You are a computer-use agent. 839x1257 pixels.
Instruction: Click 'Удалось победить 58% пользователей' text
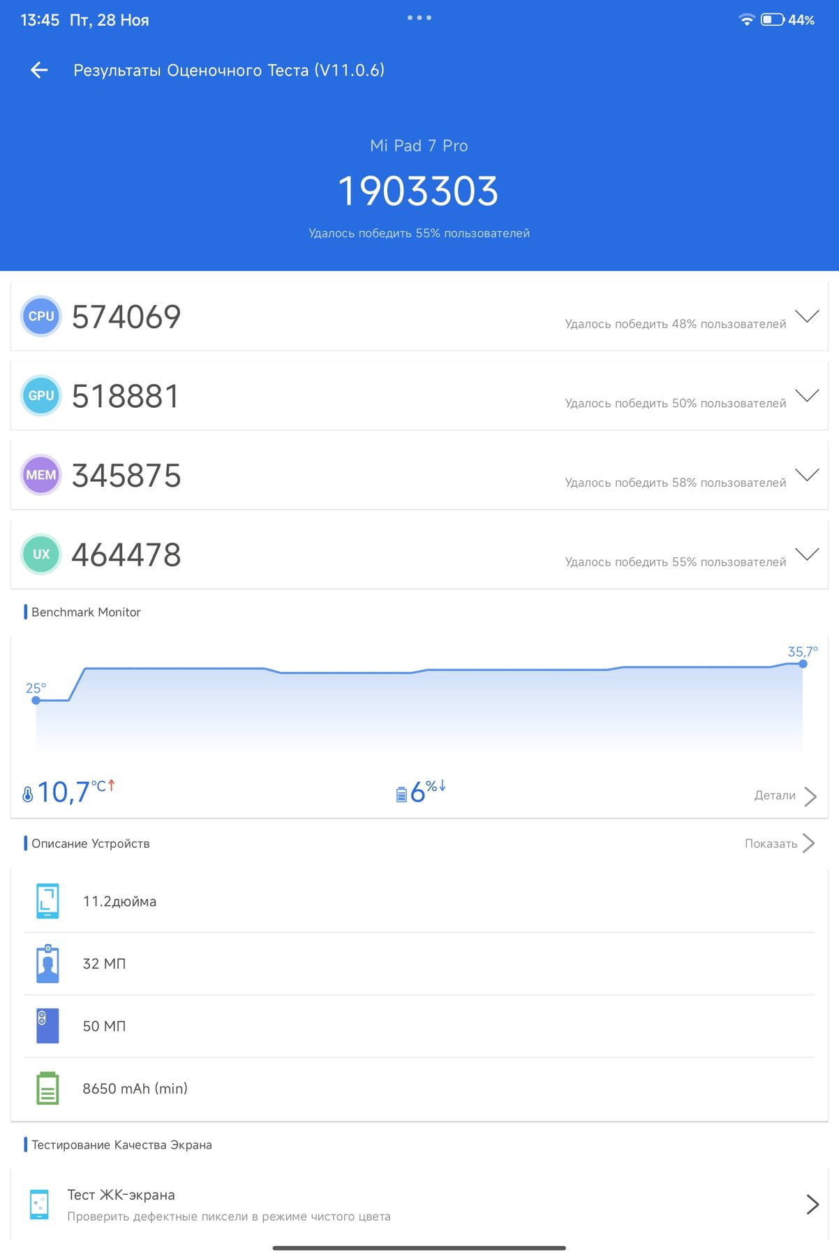click(x=676, y=483)
